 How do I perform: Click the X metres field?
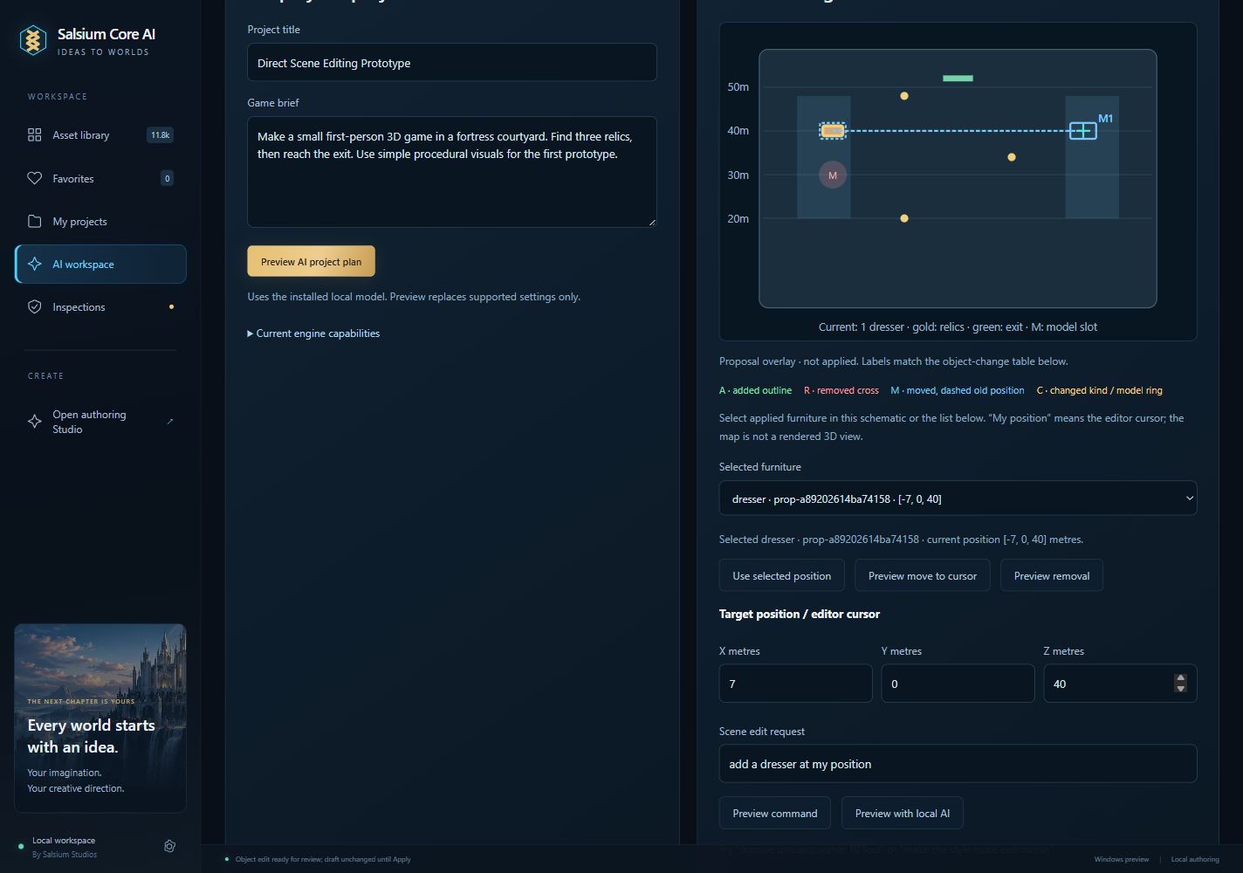(x=795, y=684)
